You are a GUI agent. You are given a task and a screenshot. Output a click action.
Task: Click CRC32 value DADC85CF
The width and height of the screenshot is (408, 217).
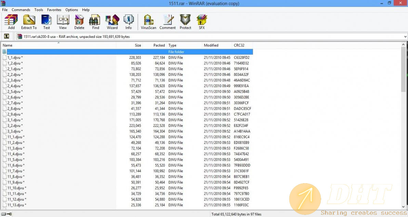242,109
